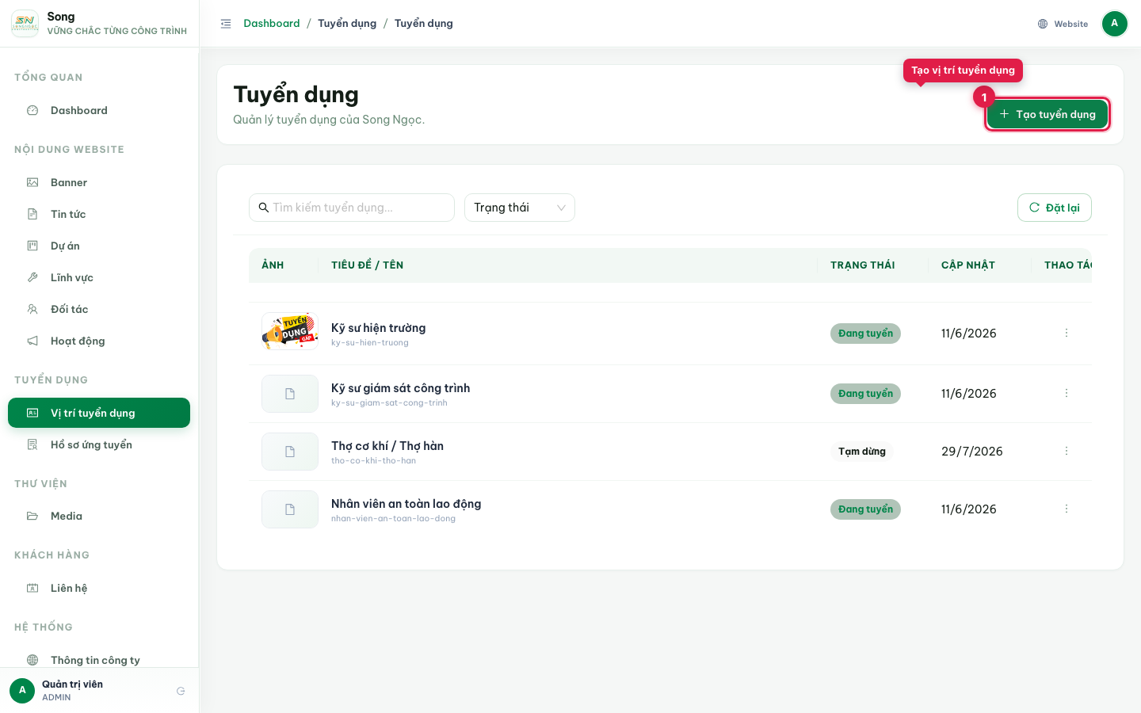Click the Trạng thái dropdown chevron arrow
Image resolution: width=1141 pixels, height=713 pixels.
tap(561, 208)
